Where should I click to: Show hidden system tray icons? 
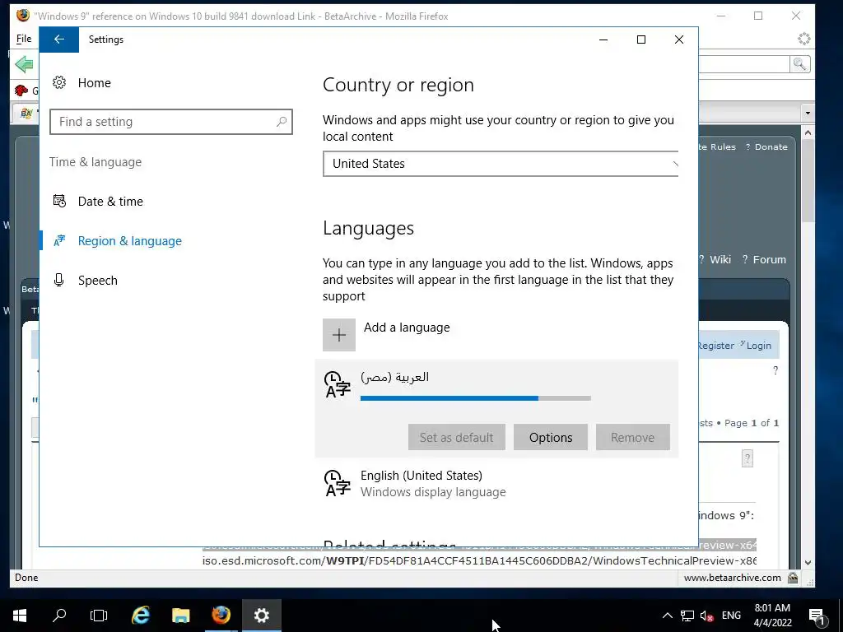click(667, 616)
